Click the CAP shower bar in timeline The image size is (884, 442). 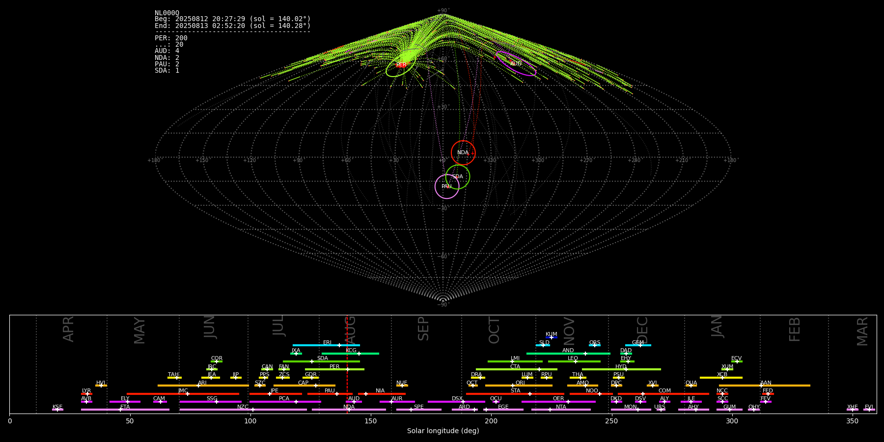point(304,386)
